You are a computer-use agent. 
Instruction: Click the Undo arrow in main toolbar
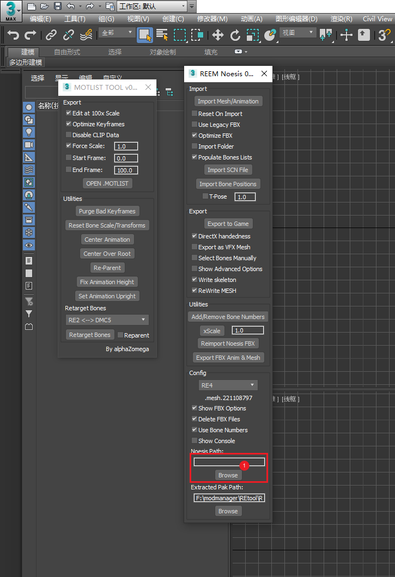(13, 35)
